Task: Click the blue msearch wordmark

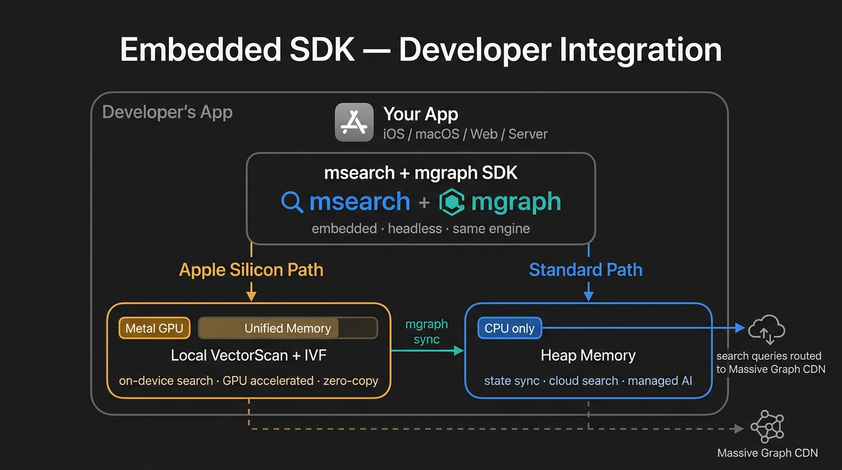Action: [360, 201]
